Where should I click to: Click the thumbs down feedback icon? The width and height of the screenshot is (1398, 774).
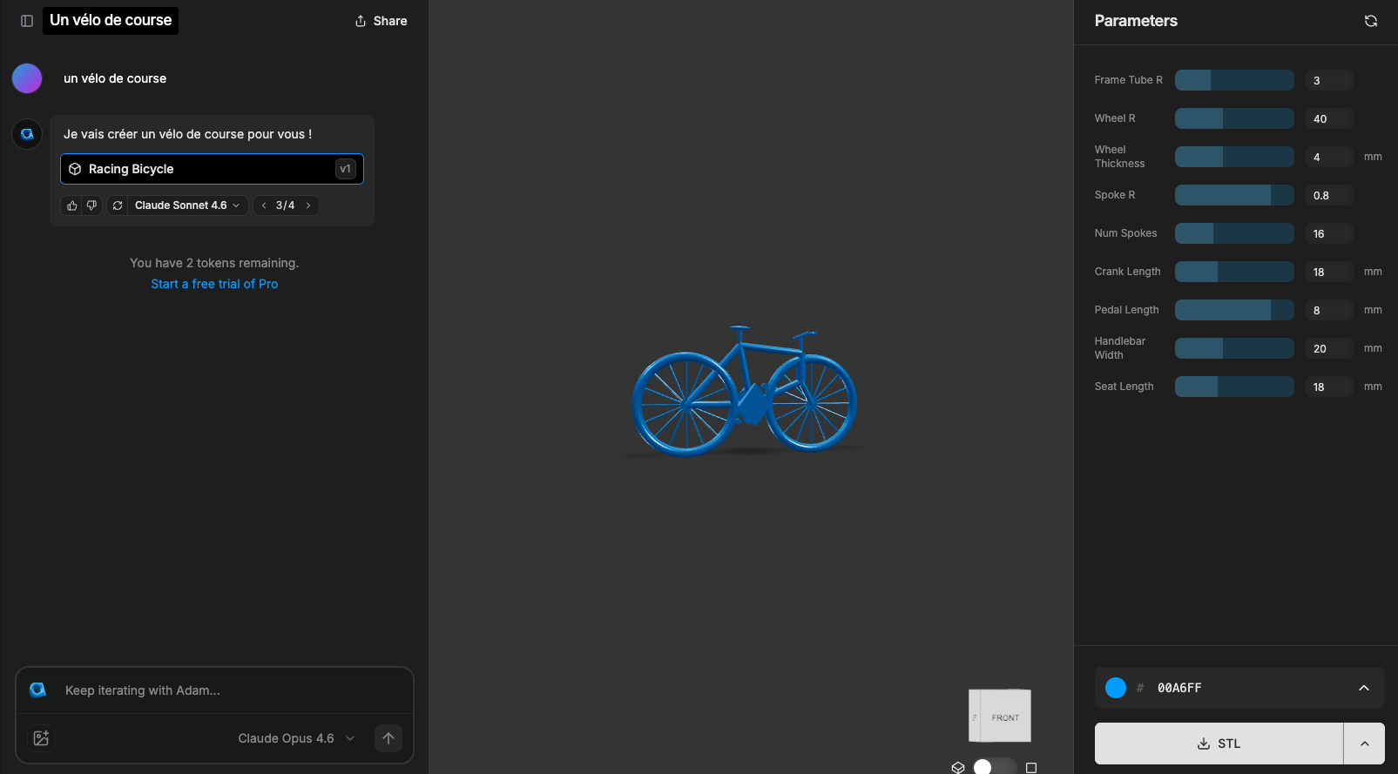[x=91, y=205]
